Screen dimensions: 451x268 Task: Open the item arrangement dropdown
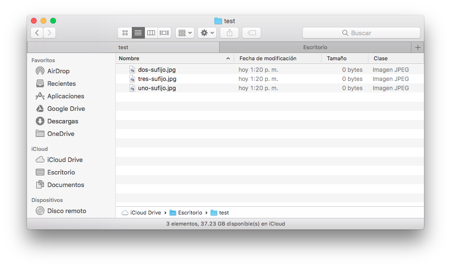click(185, 33)
